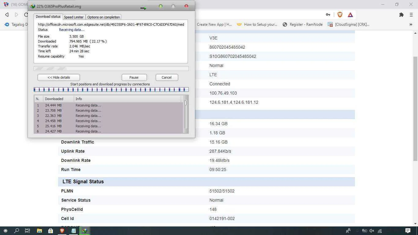Viewport: 418px width, 235px height.
Task: Click the page scrollbar down arrow
Action: 415,224
